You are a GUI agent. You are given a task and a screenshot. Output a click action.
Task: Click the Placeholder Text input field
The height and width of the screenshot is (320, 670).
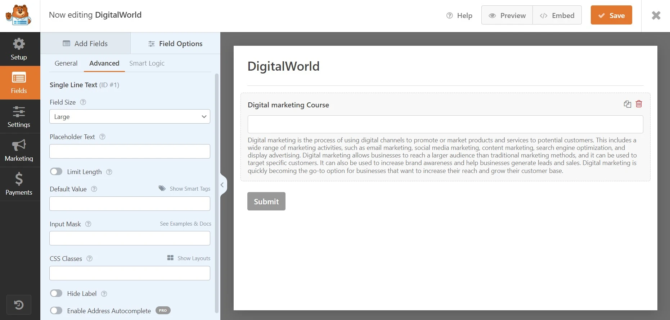(x=130, y=151)
